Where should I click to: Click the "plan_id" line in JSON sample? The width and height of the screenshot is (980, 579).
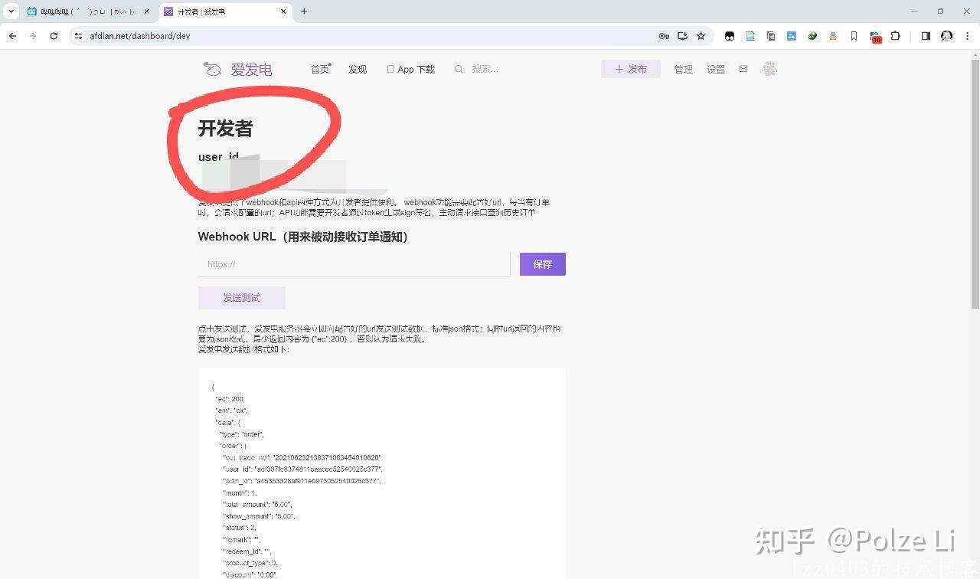point(302,481)
